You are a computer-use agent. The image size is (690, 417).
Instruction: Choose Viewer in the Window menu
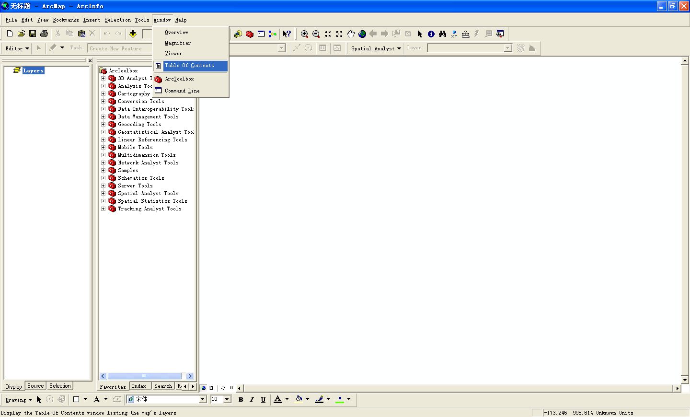pyautogui.click(x=191, y=53)
